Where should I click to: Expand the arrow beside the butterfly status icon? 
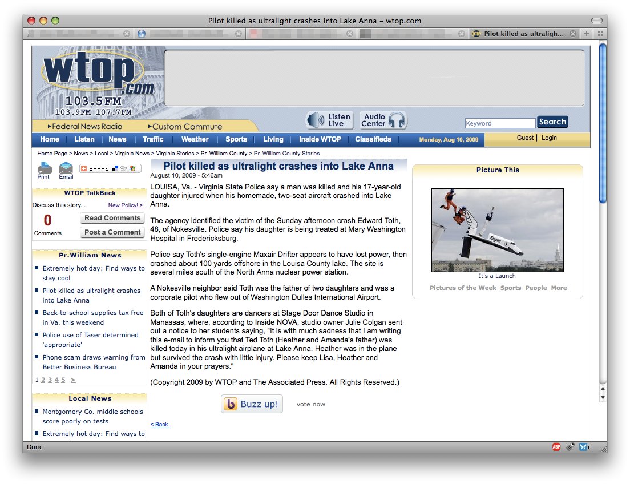pos(589,447)
